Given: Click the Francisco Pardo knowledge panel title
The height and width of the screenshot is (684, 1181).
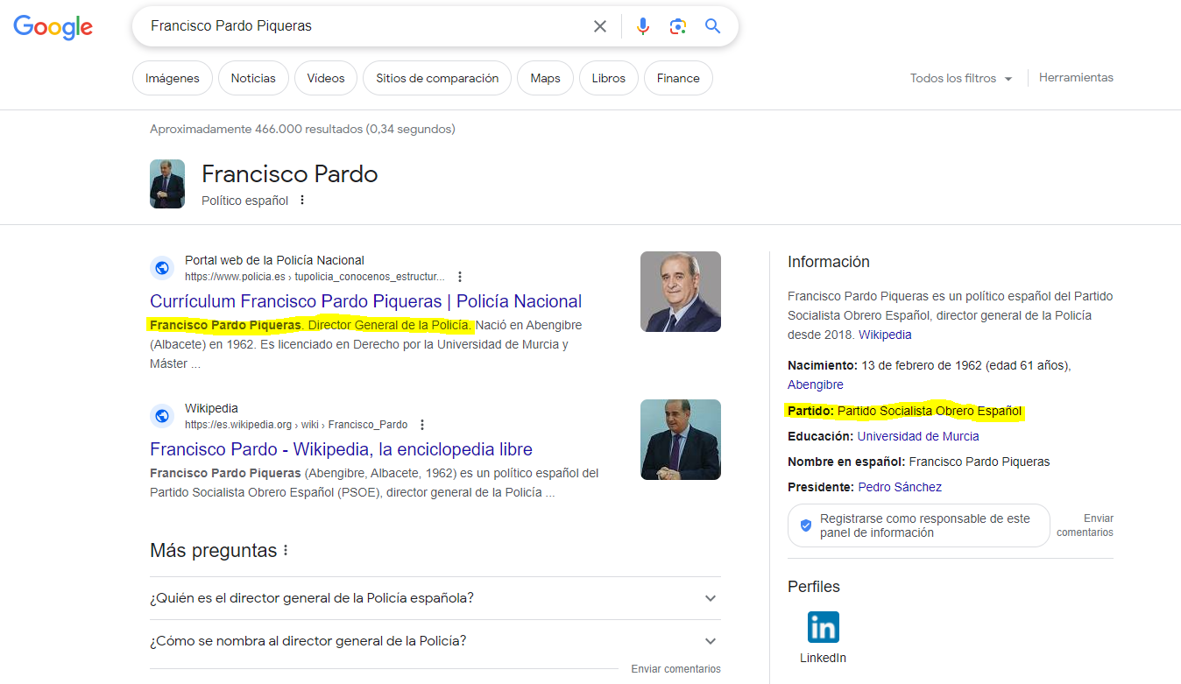Looking at the screenshot, I should pos(289,174).
